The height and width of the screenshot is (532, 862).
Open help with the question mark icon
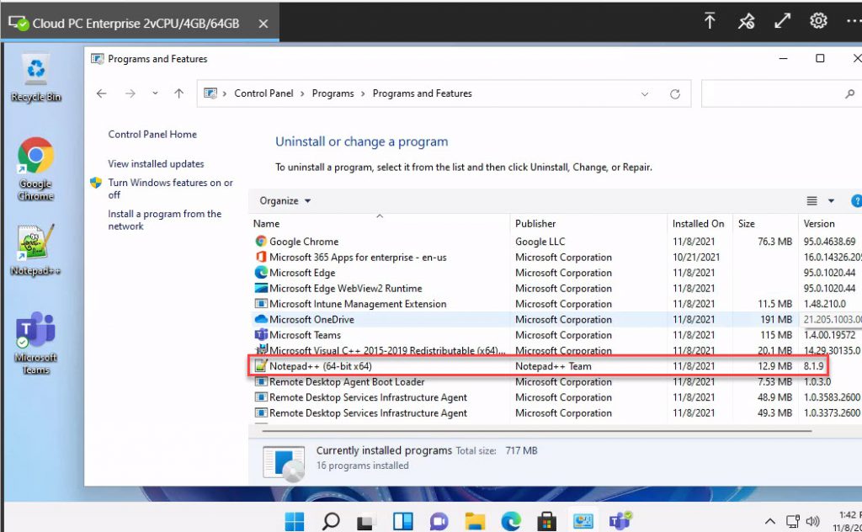click(856, 201)
